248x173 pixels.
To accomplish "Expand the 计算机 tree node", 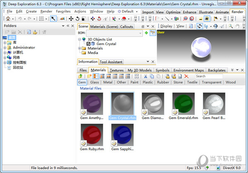I will point(5,53).
